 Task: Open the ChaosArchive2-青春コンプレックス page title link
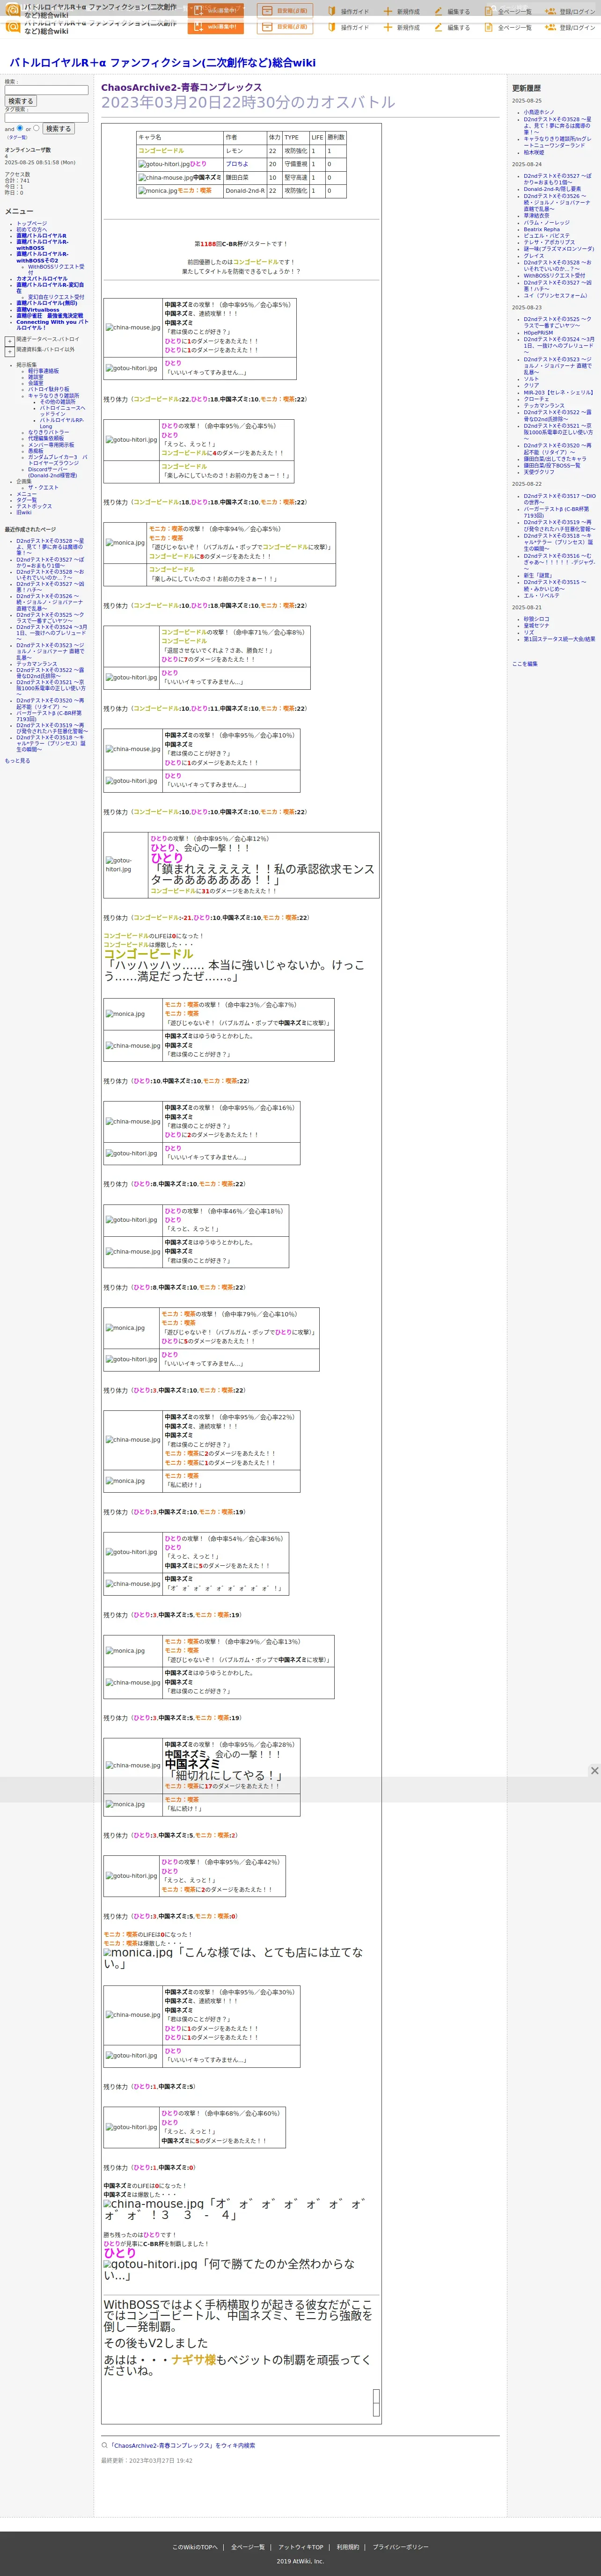[181, 88]
